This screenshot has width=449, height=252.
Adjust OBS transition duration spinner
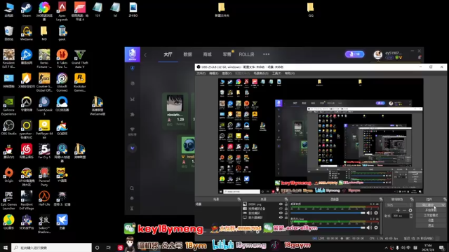(411, 216)
